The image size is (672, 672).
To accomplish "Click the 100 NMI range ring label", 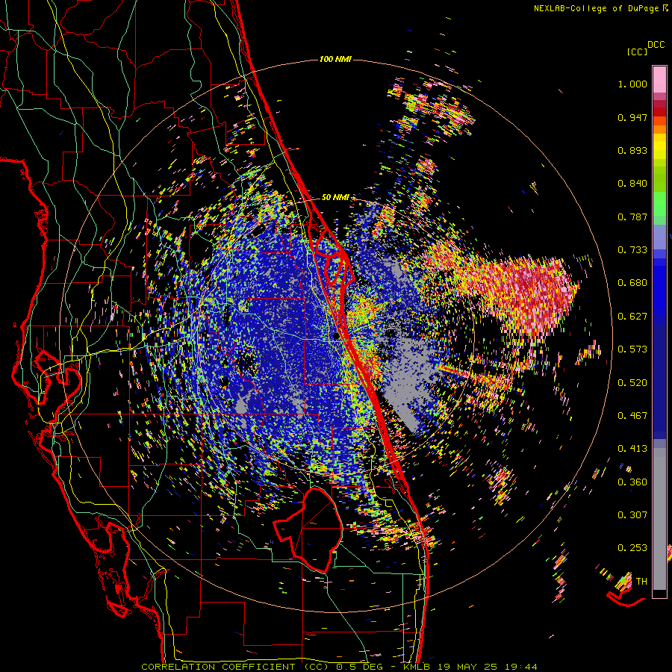I will point(335,59).
